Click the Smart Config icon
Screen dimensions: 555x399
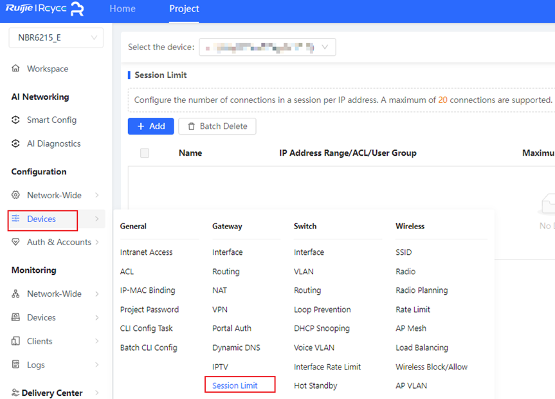(x=16, y=120)
